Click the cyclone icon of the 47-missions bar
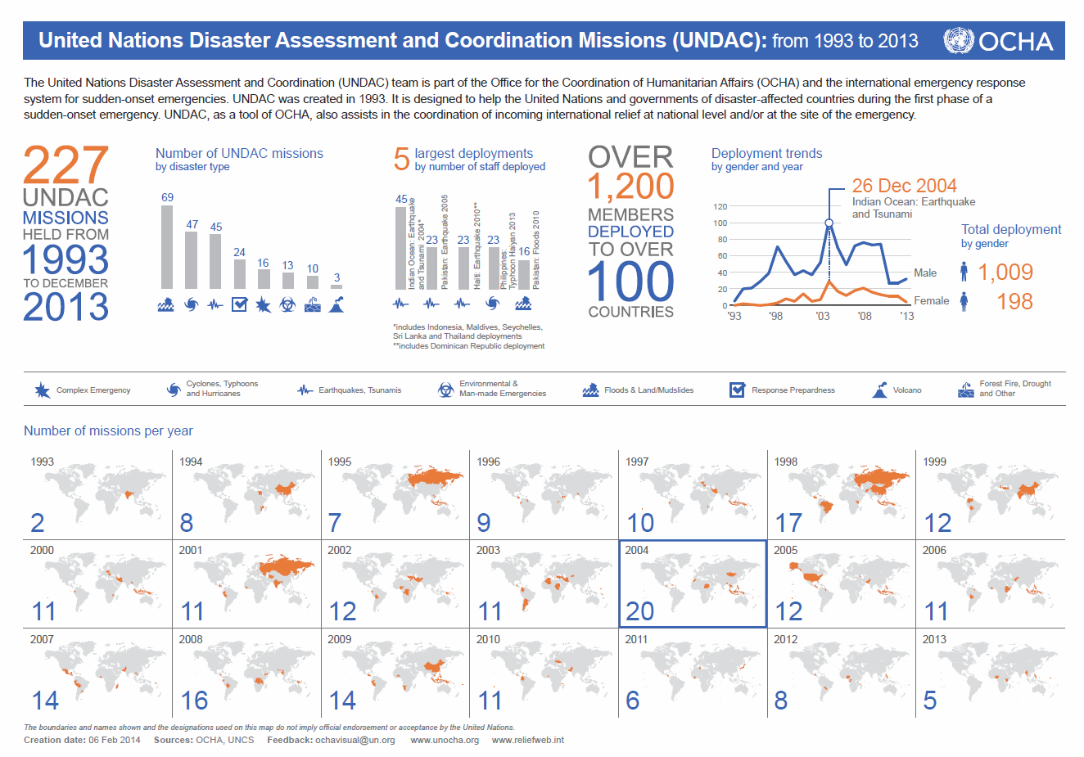Image resolution: width=1084 pixels, height=757 pixels. (192, 304)
